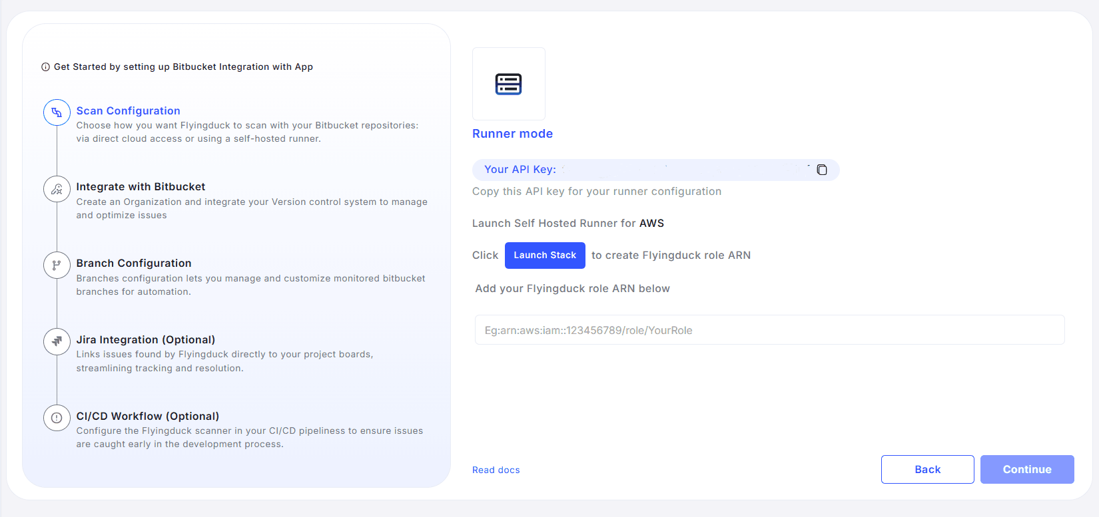1099x517 pixels.
Task: Click the Scan Configuration step icon
Action: coord(57,112)
